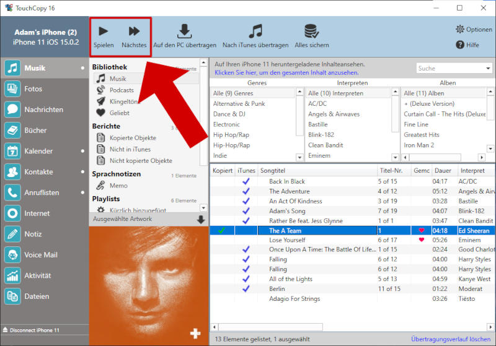Open the Voice Mail section
The image size is (496, 346).
coord(45,255)
